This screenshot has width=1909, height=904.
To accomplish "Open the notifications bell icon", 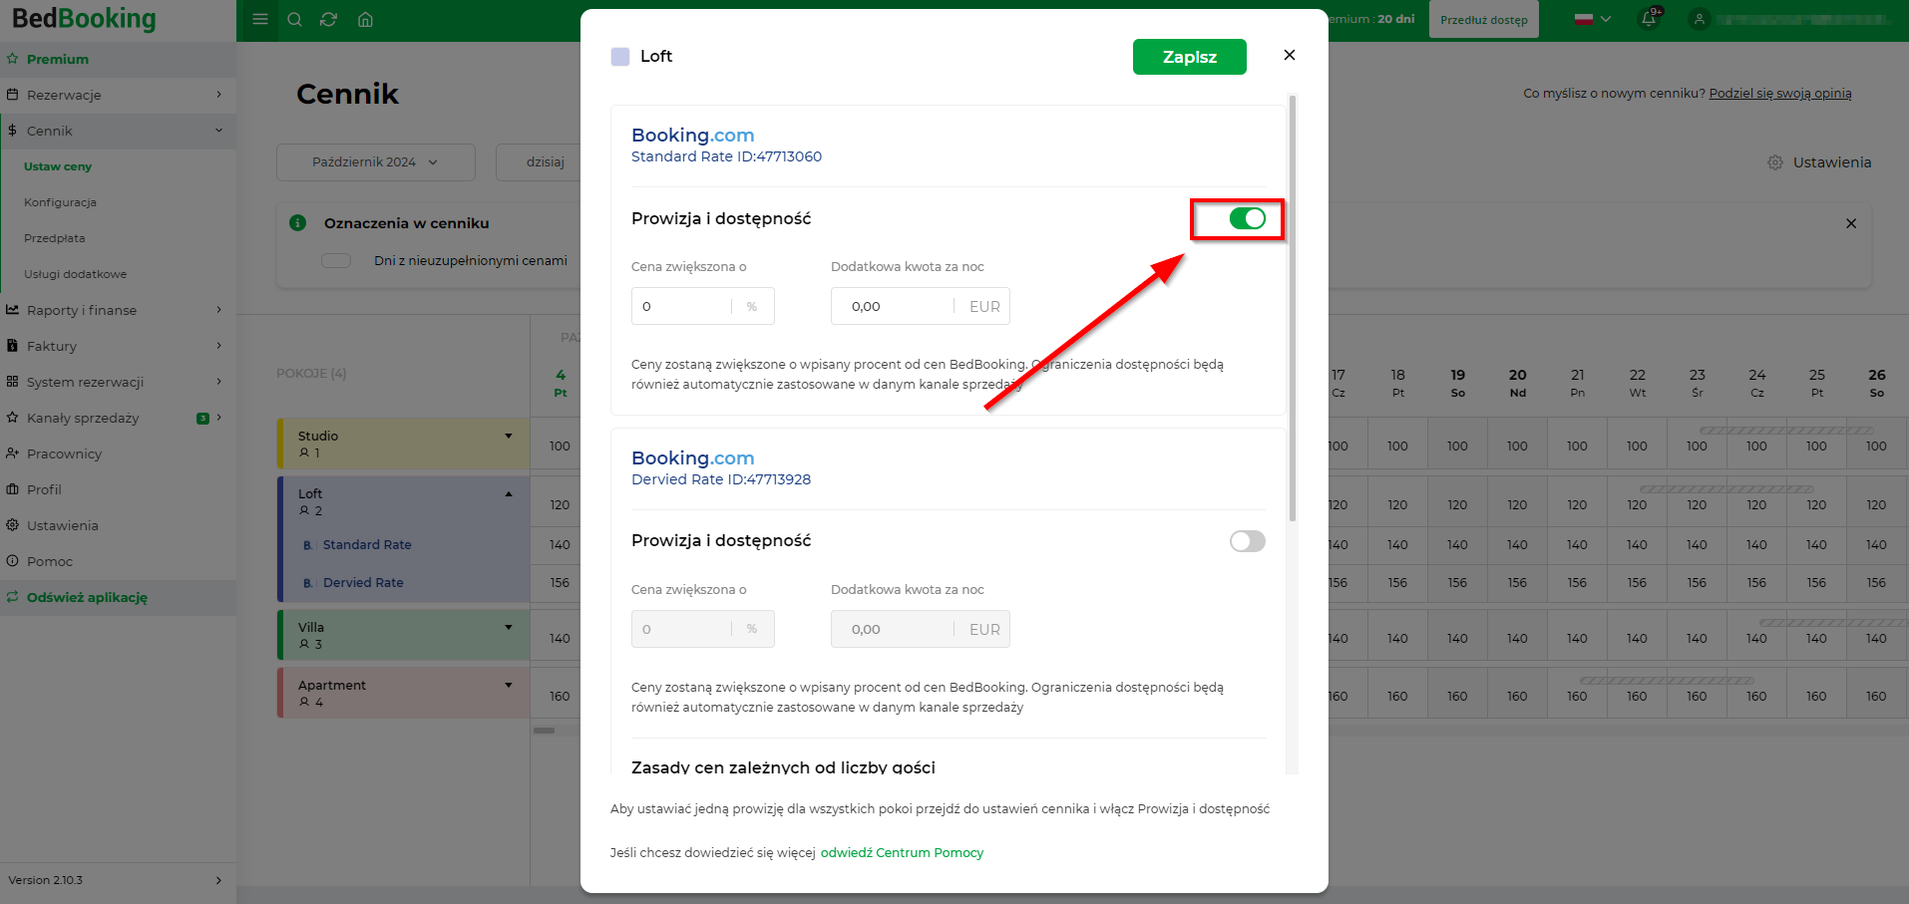I will 1650,18.
